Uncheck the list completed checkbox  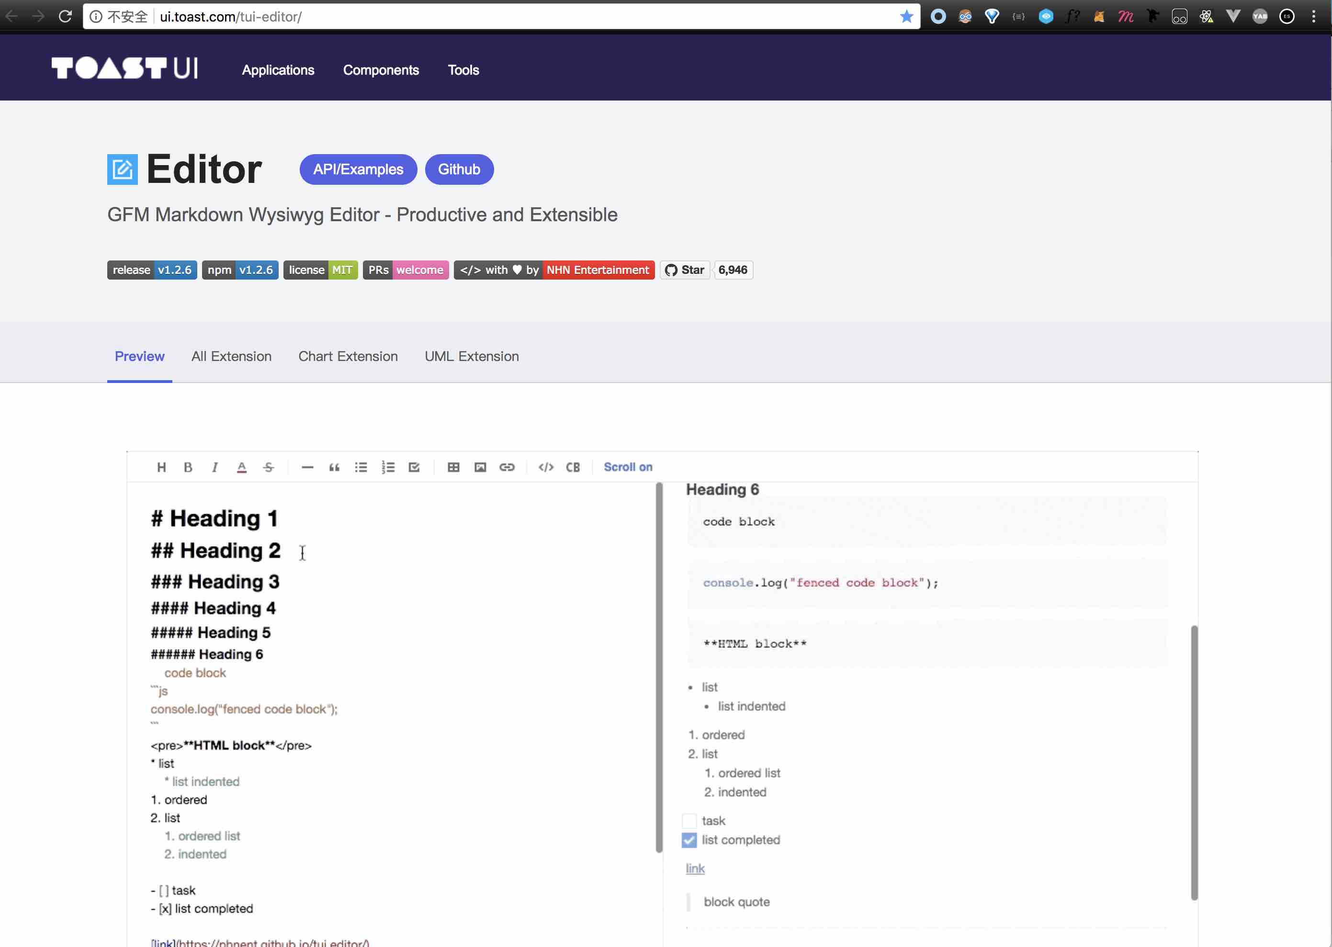tap(689, 840)
